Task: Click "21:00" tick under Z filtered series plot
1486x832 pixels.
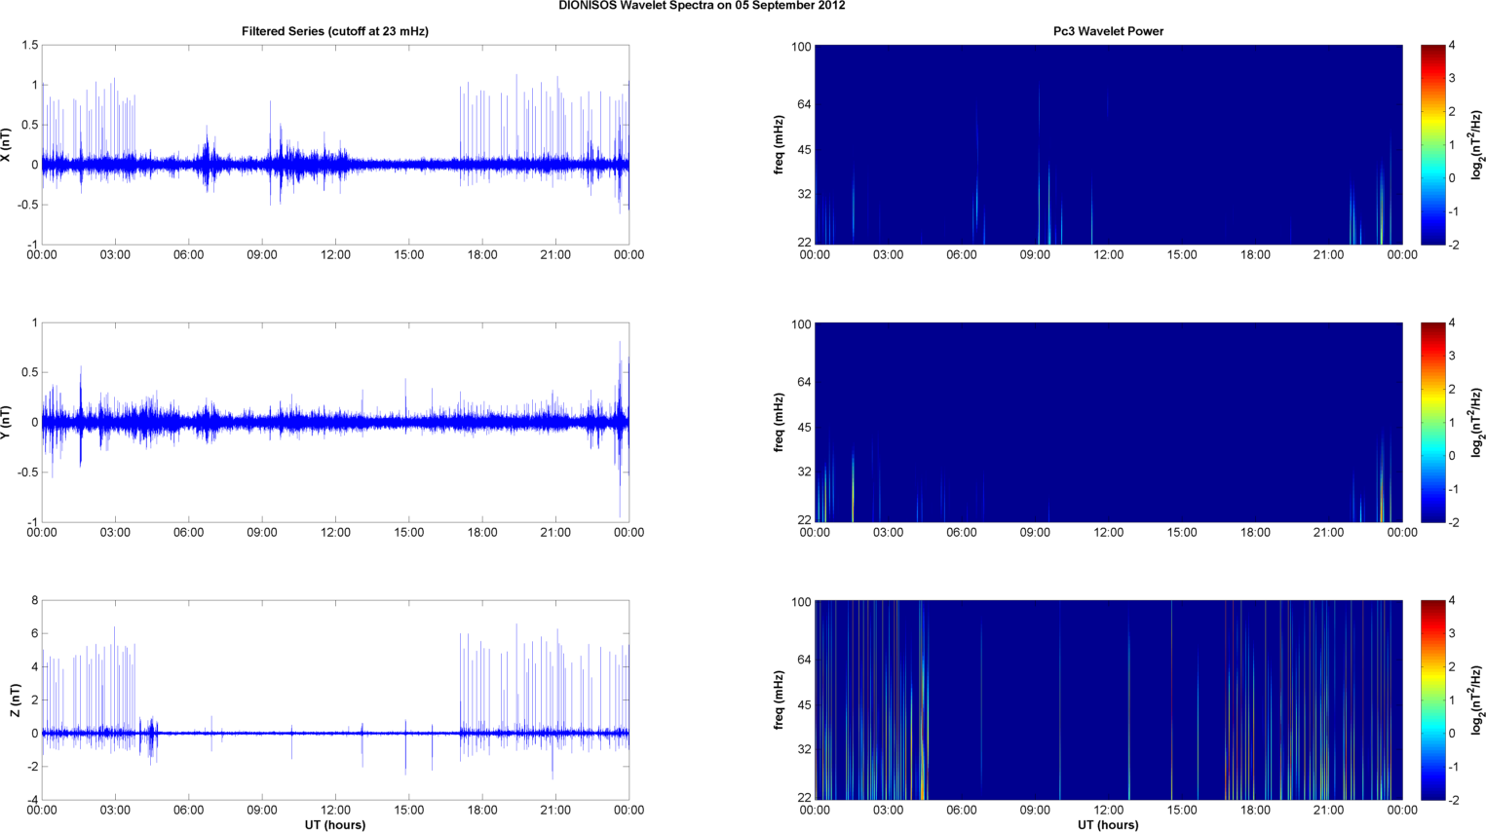Action: tap(555, 811)
